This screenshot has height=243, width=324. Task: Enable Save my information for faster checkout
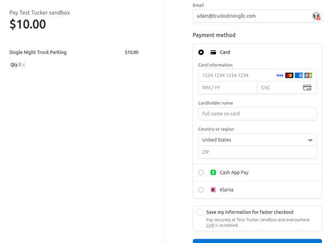[x=200, y=212]
